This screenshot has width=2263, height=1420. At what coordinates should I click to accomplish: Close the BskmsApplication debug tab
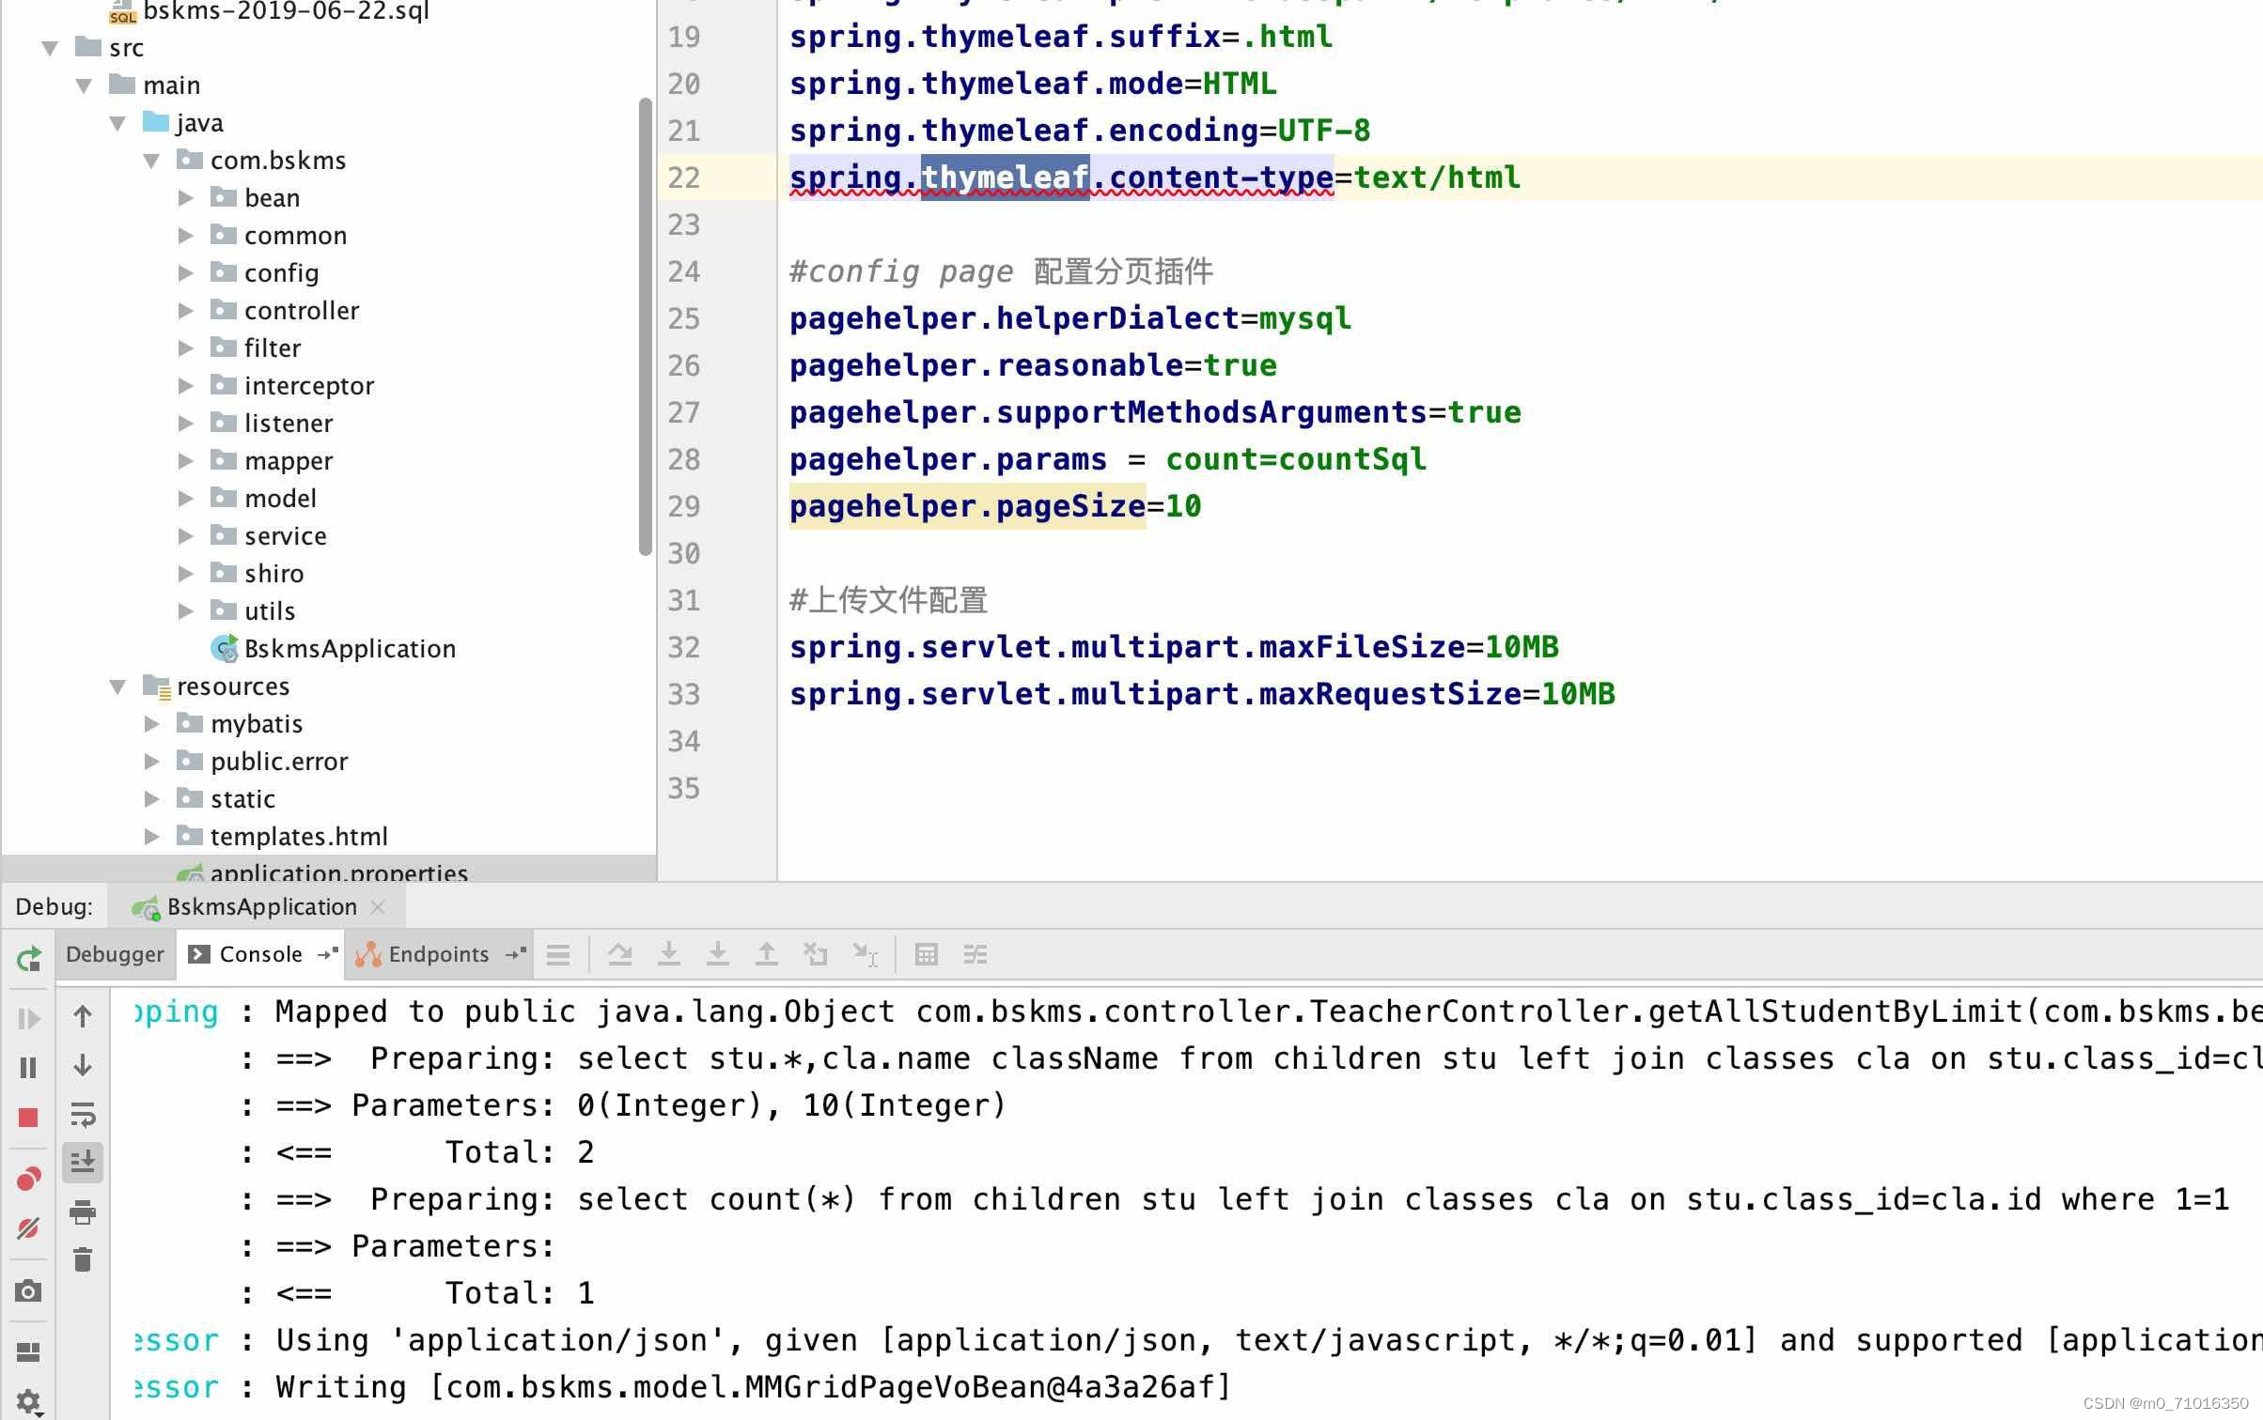point(379,906)
